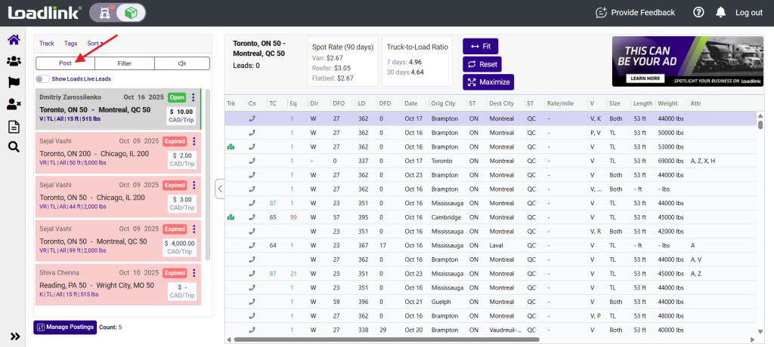This screenshot has height=347, width=774.
Task: Switch to the Filter tab
Action: [x=124, y=63]
